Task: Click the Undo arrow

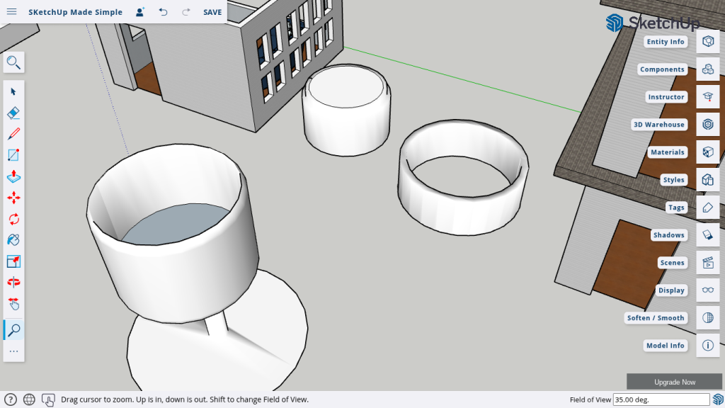Action: (x=164, y=12)
